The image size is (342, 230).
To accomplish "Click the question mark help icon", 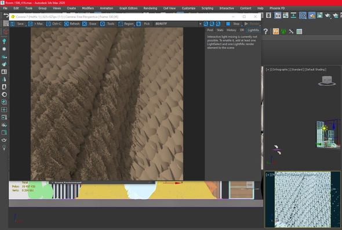I will 265,31.
